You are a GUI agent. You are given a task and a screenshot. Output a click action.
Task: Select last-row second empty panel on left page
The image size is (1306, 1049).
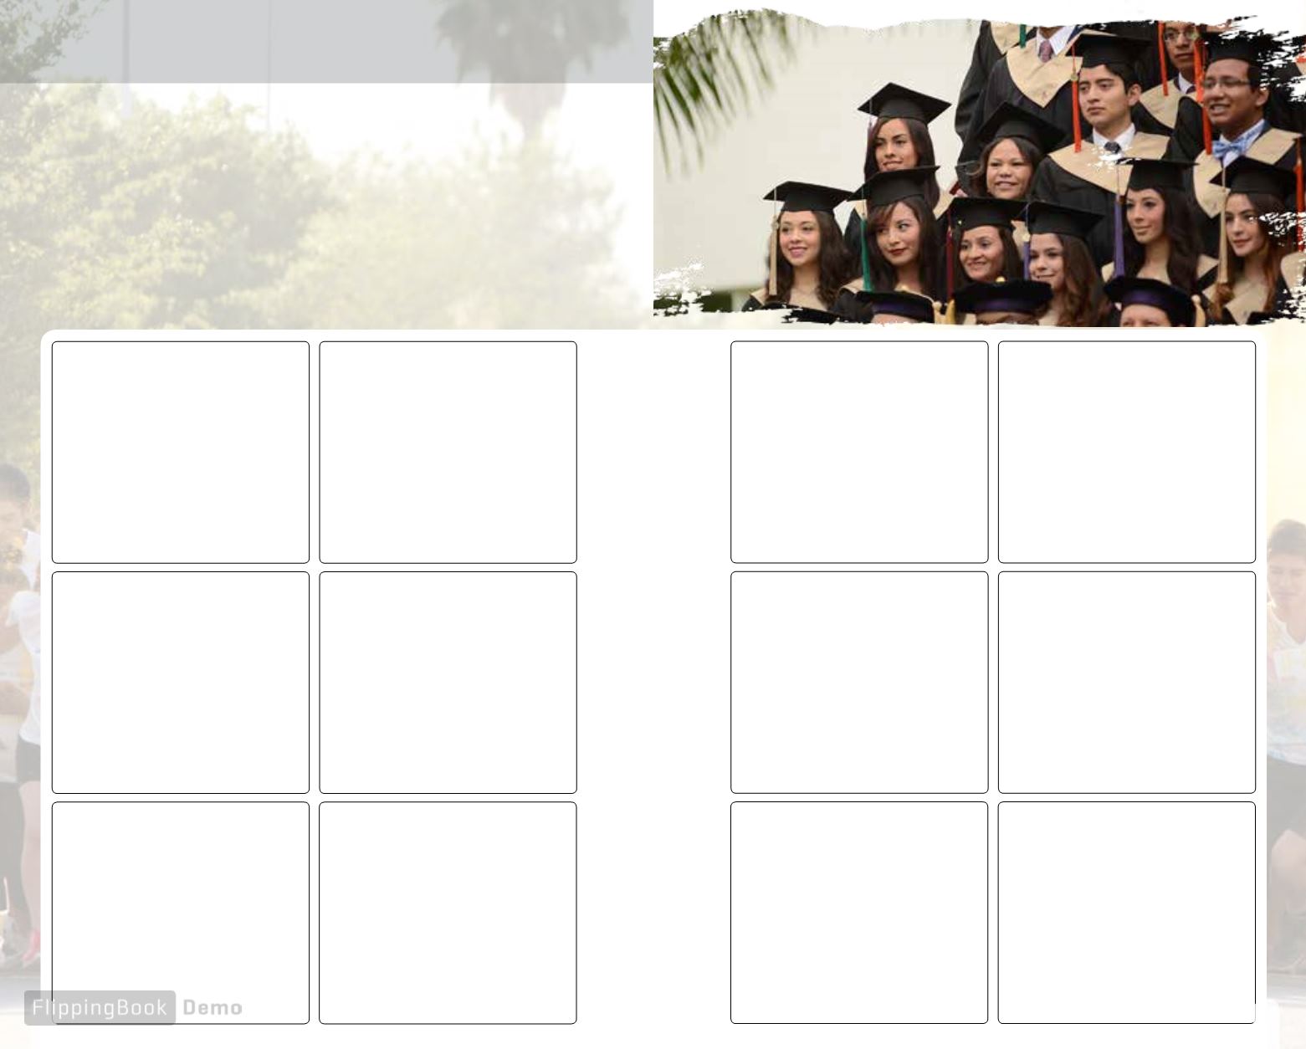[x=448, y=913]
